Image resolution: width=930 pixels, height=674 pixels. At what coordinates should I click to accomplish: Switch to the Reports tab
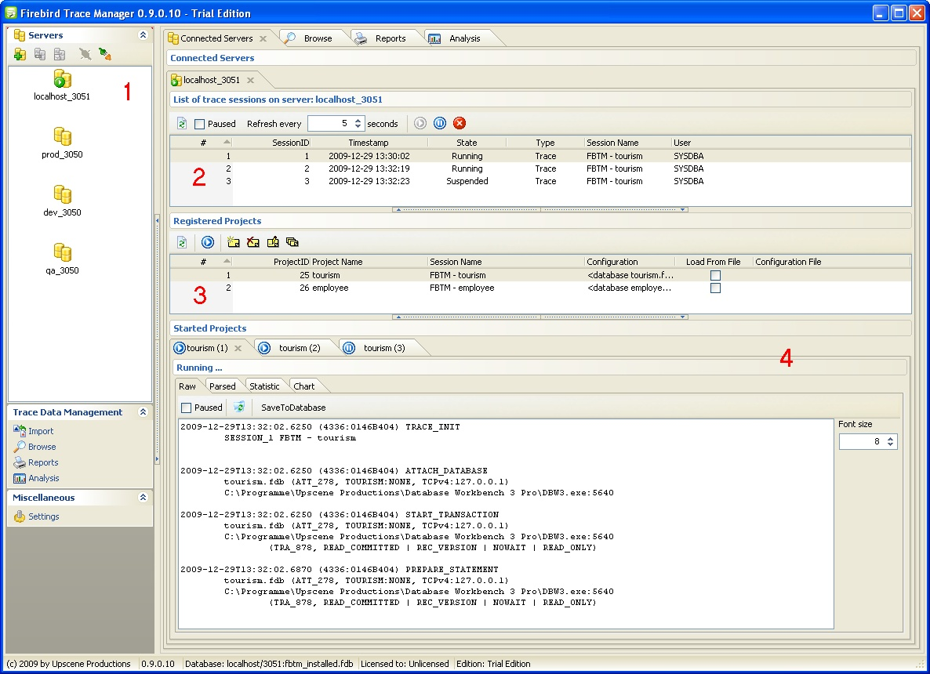click(391, 38)
